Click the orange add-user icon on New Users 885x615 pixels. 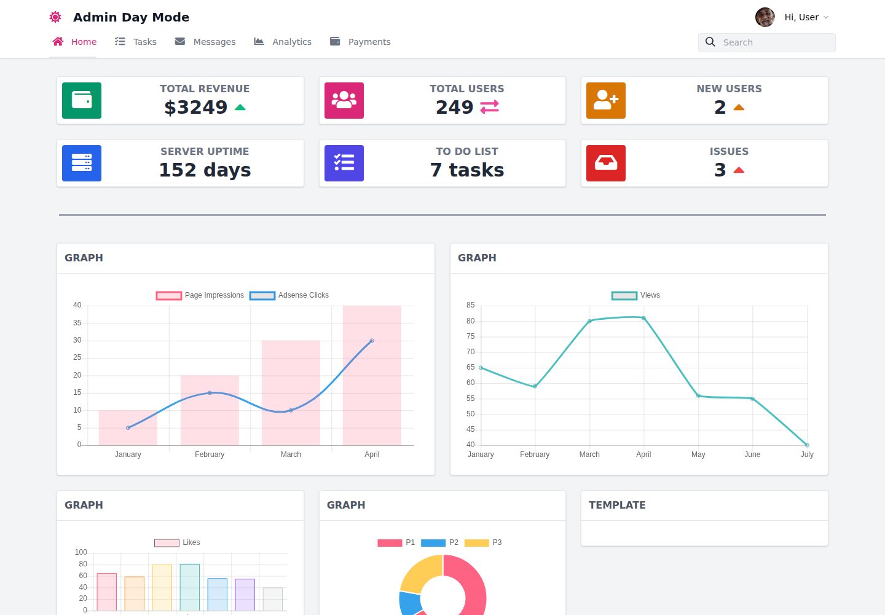tap(606, 100)
